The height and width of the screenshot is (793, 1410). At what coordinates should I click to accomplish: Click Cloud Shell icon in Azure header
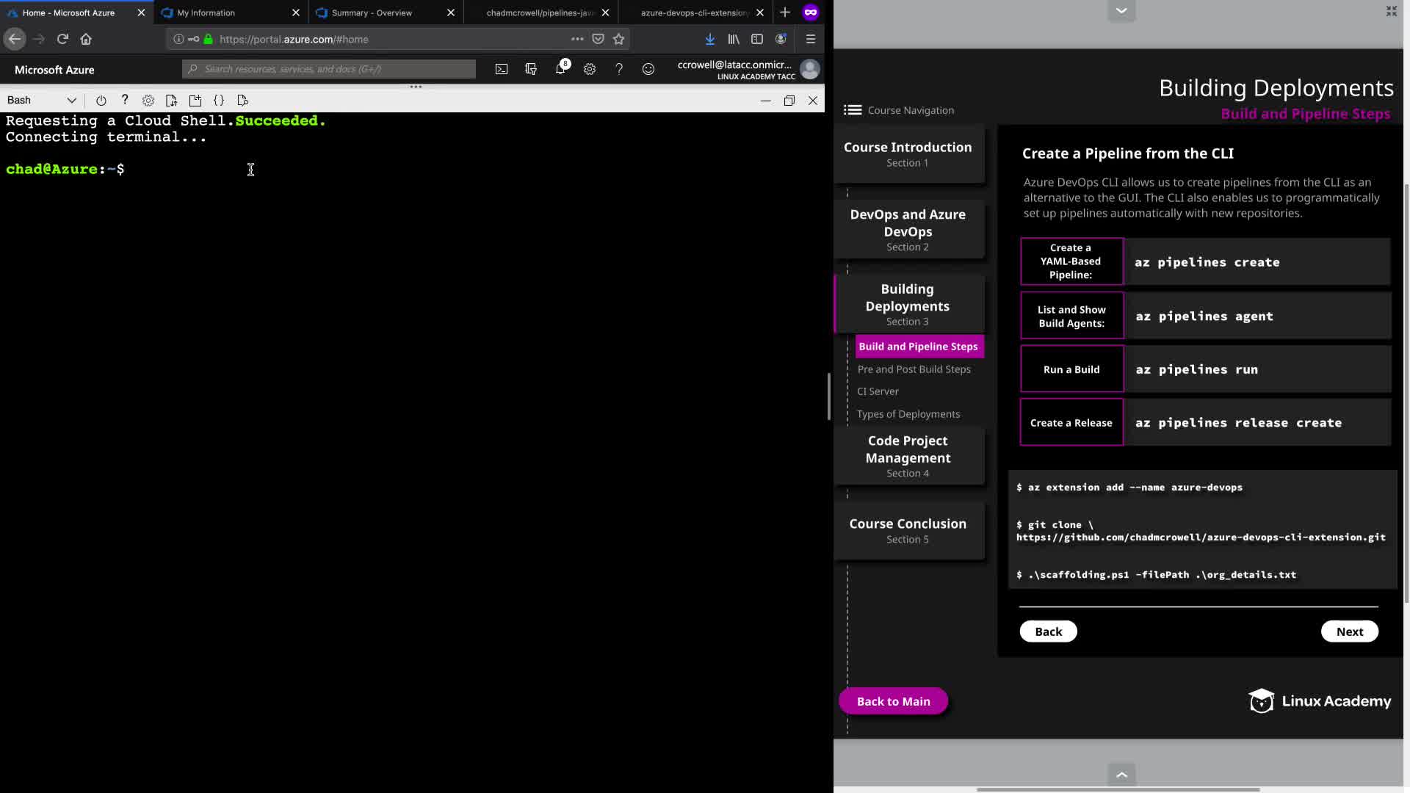[x=502, y=69]
